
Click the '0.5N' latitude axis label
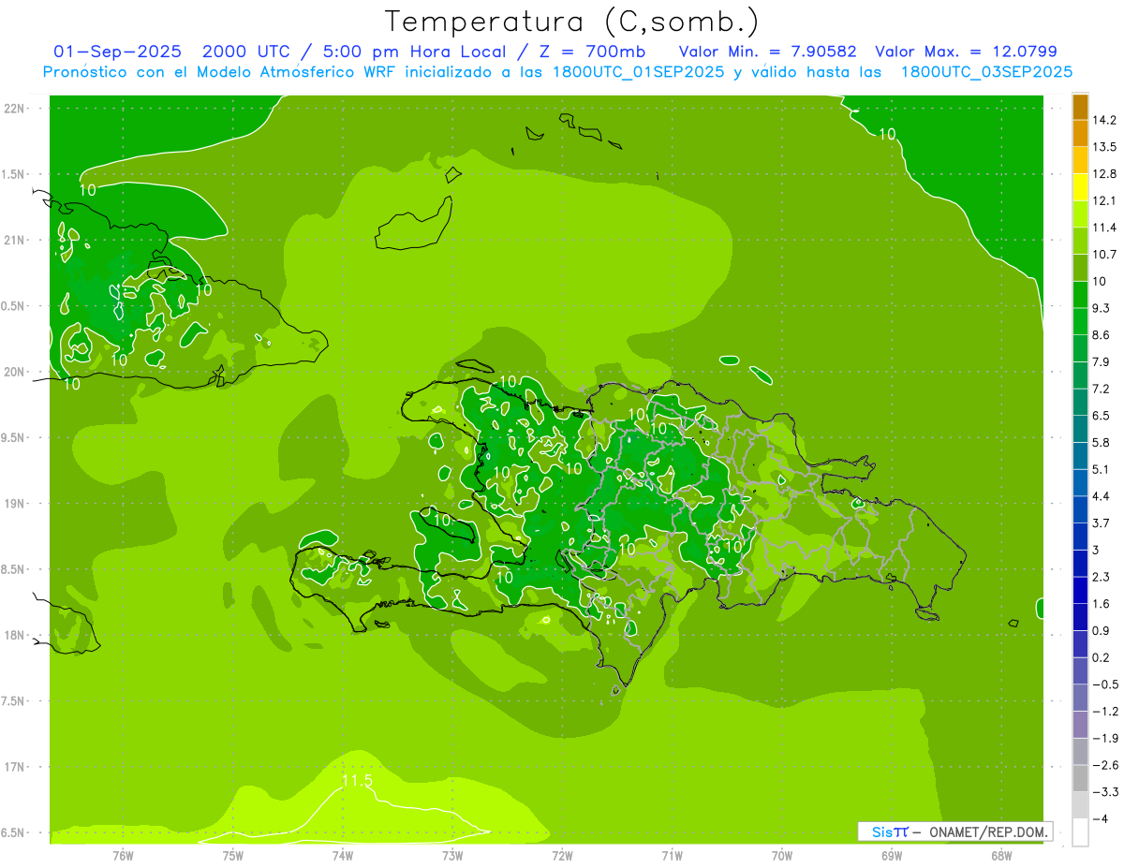point(13,306)
